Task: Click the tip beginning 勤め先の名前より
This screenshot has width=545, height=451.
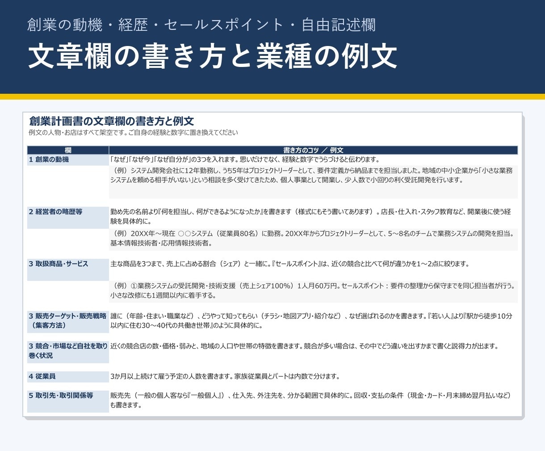Action: 313,217
